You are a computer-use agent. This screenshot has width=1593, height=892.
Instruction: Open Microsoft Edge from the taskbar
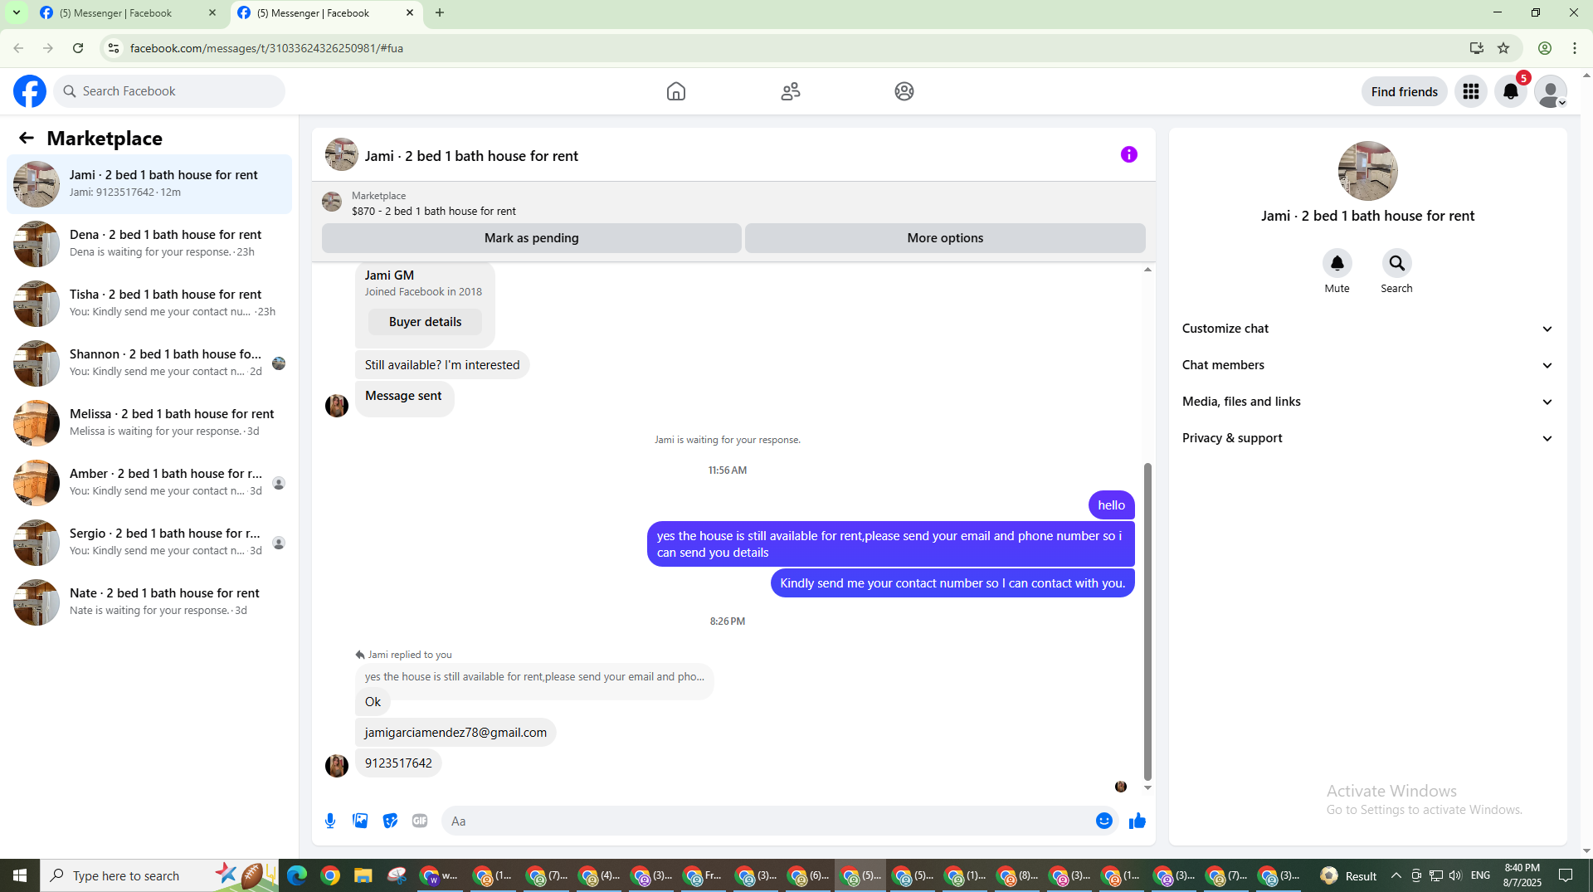[296, 875]
